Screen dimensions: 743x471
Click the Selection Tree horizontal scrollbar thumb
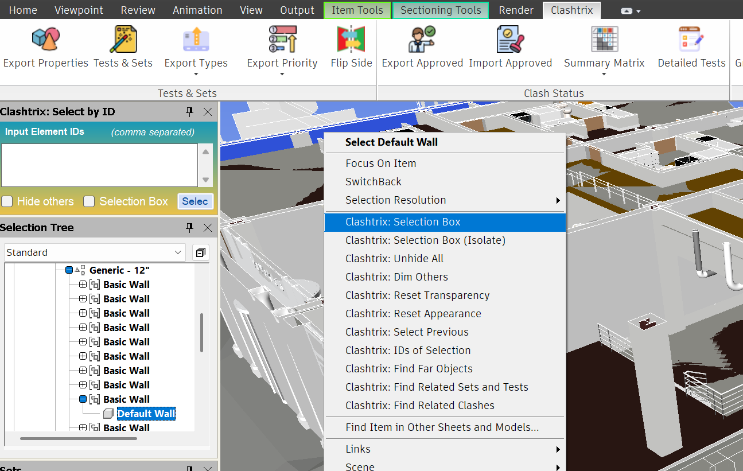click(x=79, y=439)
